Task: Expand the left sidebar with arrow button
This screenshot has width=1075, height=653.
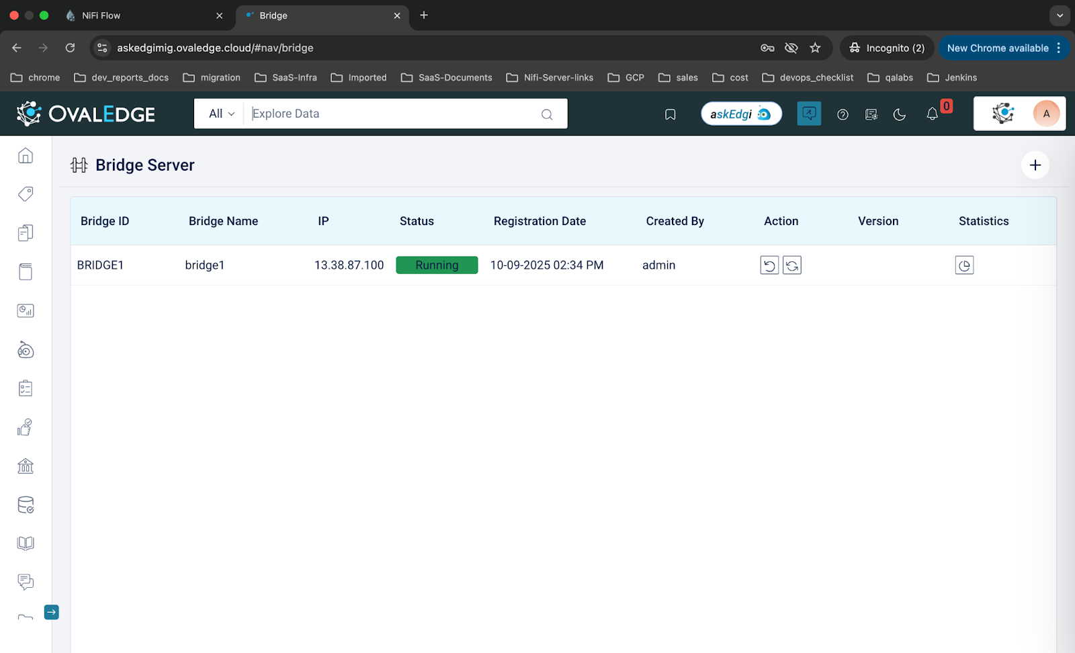Action: pyautogui.click(x=51, y=612)
